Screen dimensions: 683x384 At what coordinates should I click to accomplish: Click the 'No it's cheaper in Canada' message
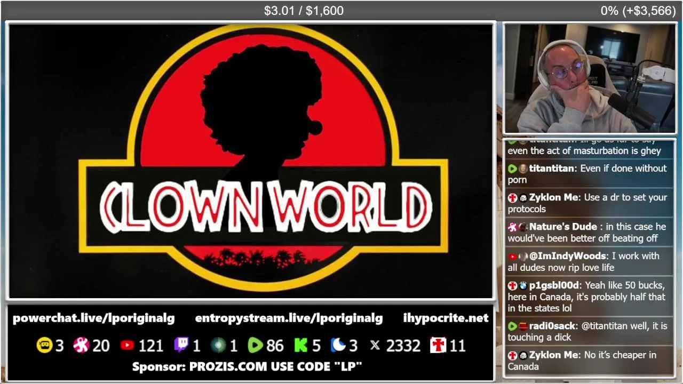tap(589, 361)
